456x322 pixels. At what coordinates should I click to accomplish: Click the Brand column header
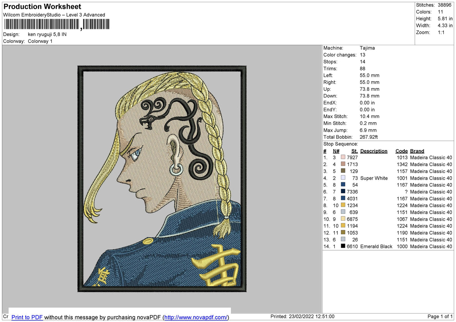pyautogui.click(x=417, y=151)
